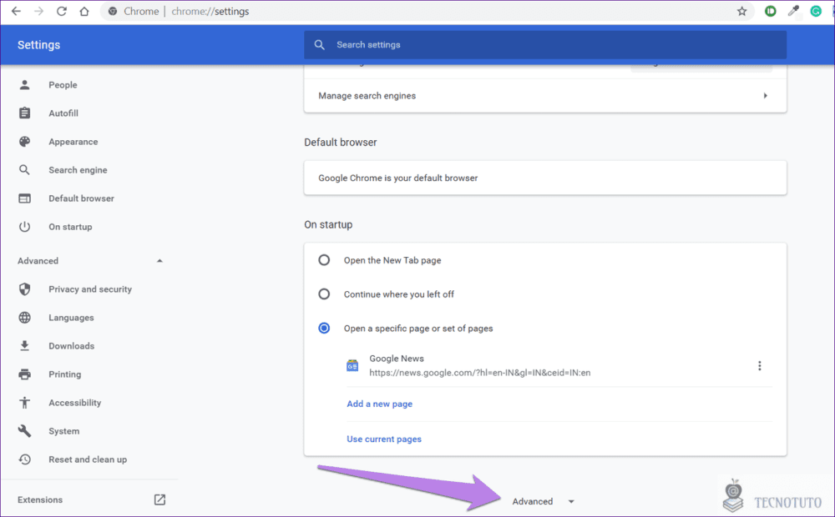
Task: Go to Appearance settings
Action: (x=73, y=142)
